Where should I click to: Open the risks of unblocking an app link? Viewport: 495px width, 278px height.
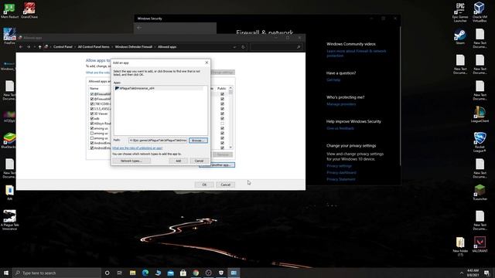pyautogui.click(x=138, y=148)
